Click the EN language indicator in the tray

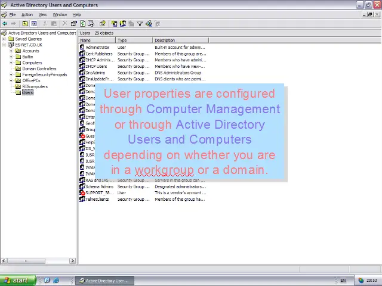pyautogui.click(x=343, y=281)
